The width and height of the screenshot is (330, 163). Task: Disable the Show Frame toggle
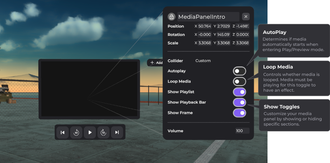tap(239, 113)
